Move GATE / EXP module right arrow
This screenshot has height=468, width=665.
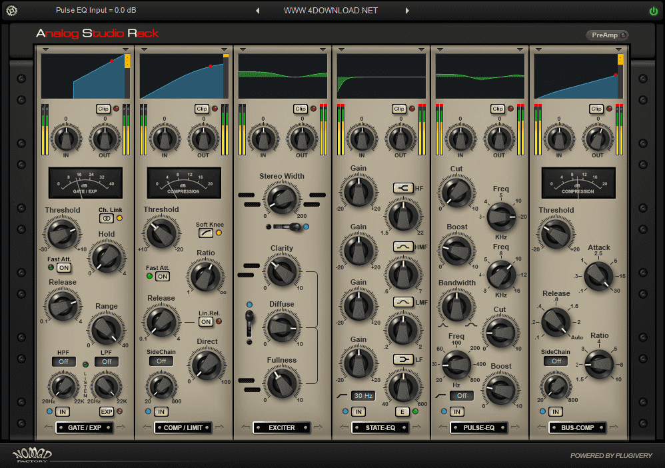tap(121, 427)
